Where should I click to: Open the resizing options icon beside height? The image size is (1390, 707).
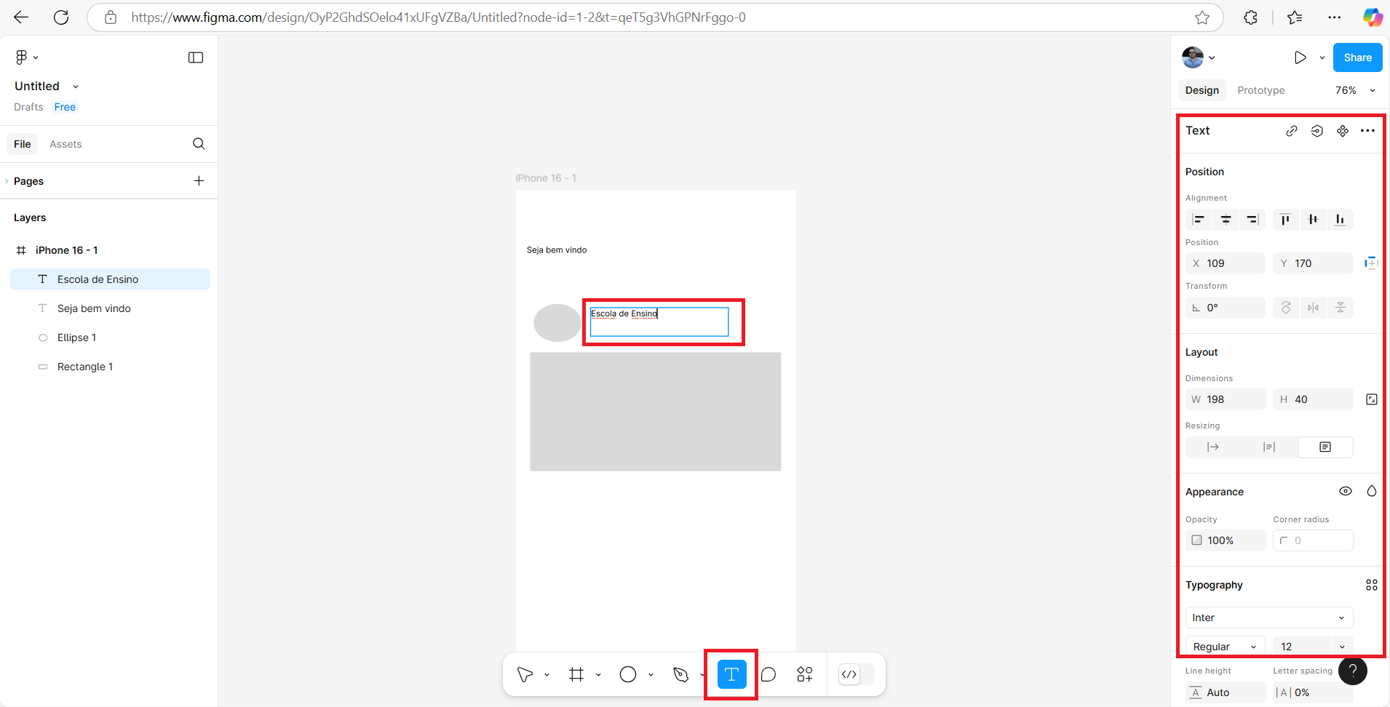pos(1372,399)
